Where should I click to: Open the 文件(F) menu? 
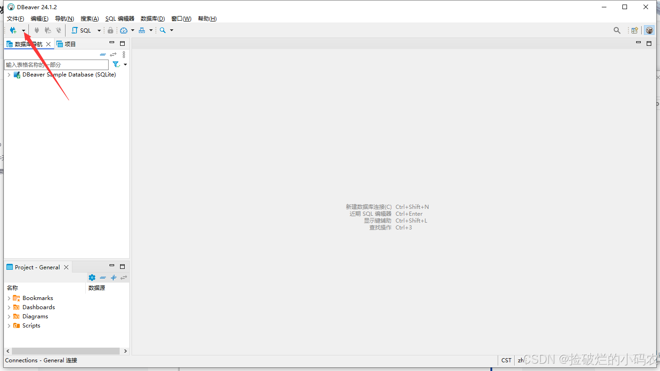16,18
